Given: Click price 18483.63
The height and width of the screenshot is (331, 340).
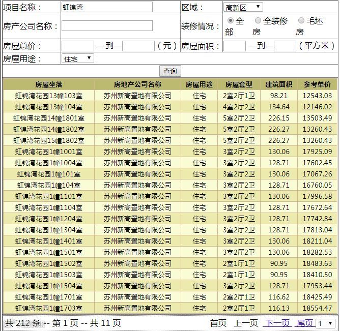Looking at the screenshot, I should 317,263.
